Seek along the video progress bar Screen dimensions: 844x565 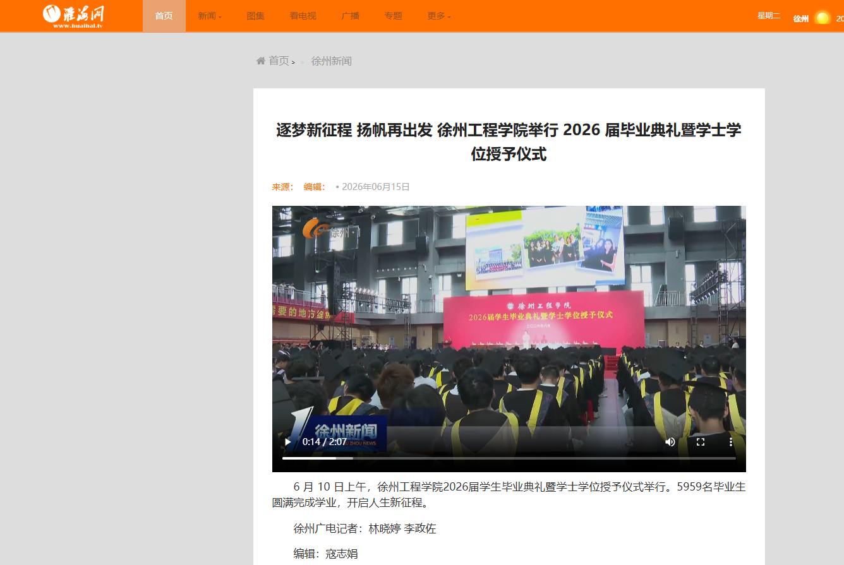click(509, 458)
